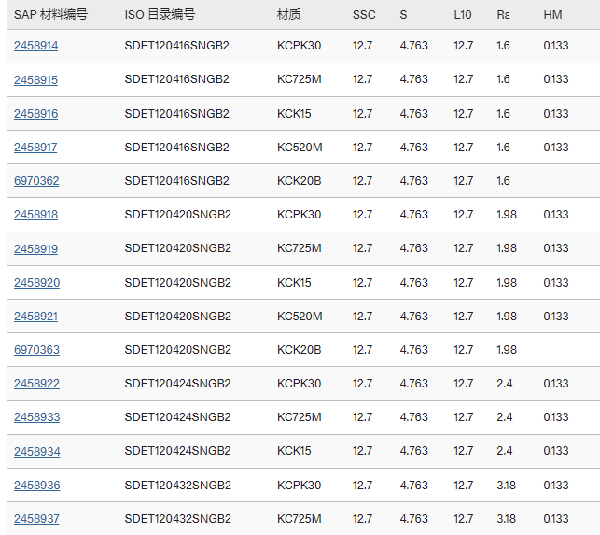Click the ISO 目录编号 column header

[x=160, y=15]
